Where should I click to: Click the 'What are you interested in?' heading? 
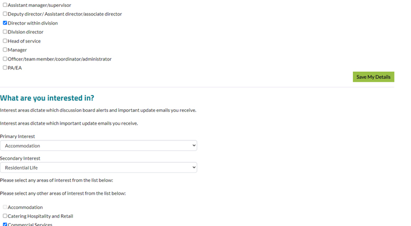47,98
